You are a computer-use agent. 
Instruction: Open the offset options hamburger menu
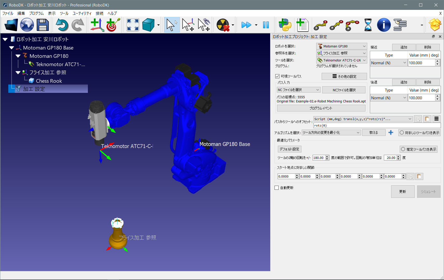[436, 119]
